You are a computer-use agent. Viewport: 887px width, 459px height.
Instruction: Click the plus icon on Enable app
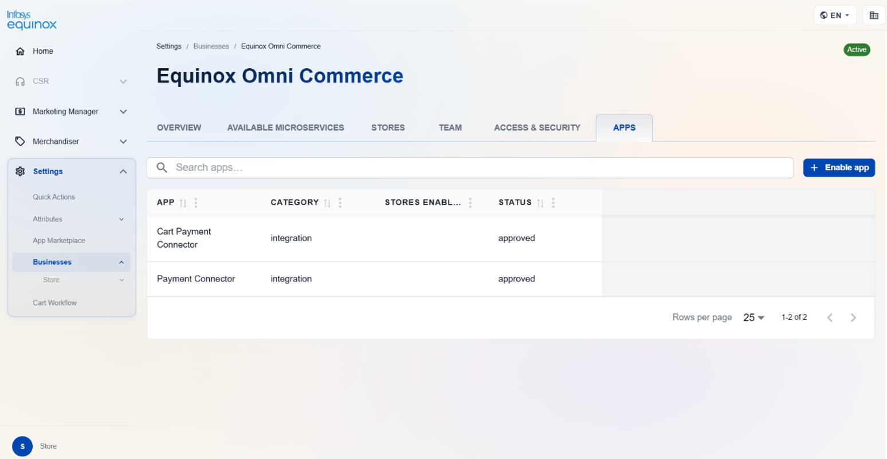pos(814,168)
